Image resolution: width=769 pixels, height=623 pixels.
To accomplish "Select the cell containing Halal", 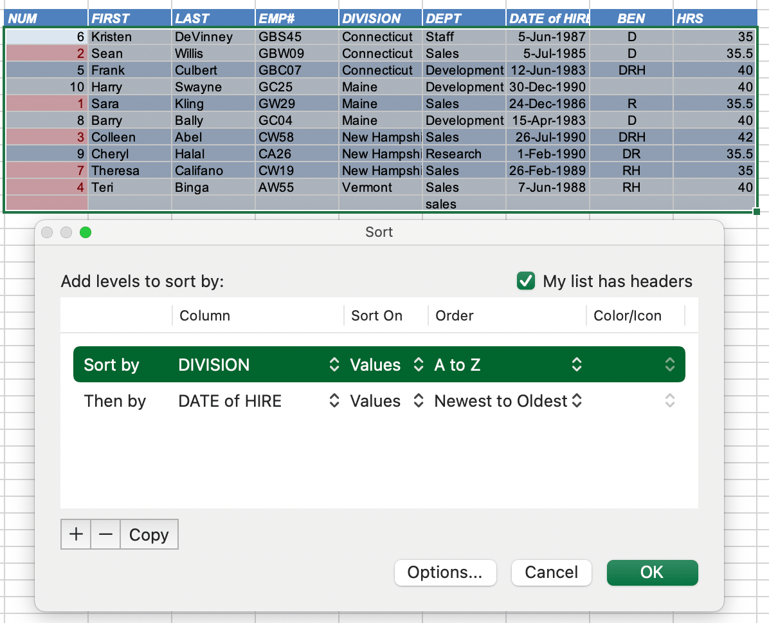I will [x=213, y=154].
